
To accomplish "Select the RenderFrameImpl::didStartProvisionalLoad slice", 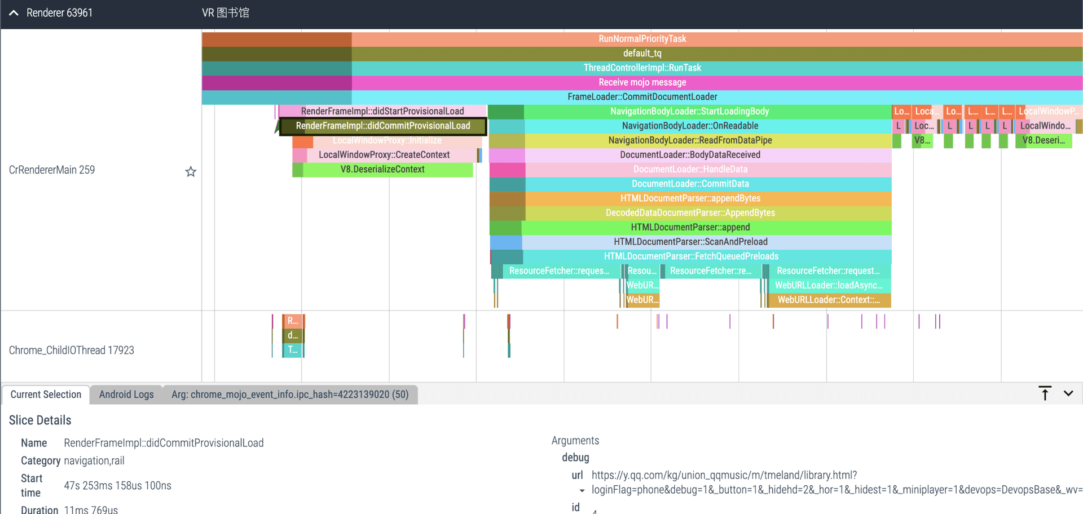I will point(382,111).
